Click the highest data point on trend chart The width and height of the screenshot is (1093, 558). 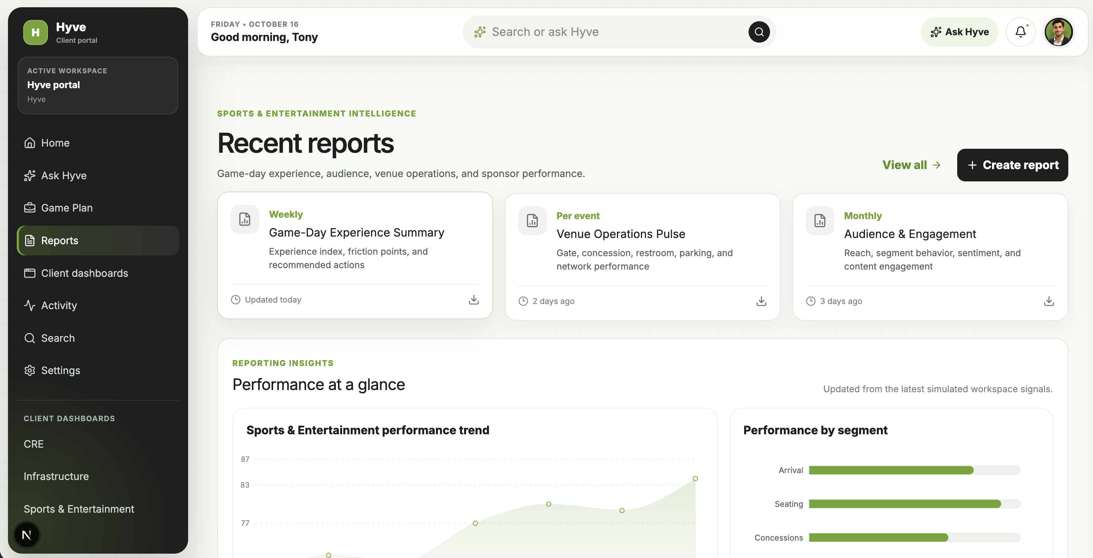click(x=695, y=478)
